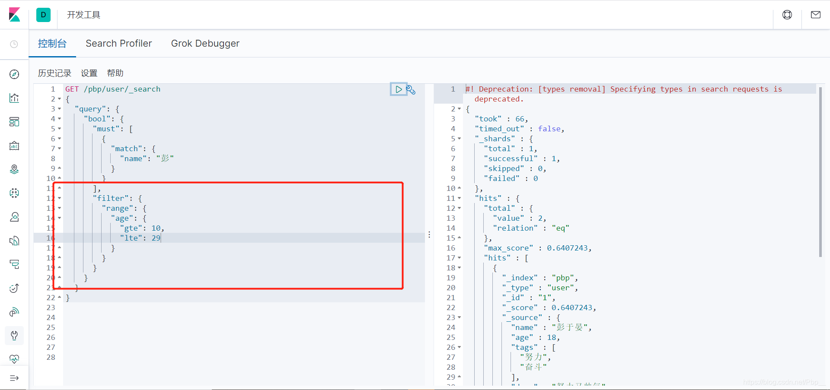Click "_type" : "user" response line
The width and height of the screenshot is (830, 390).
540,288
